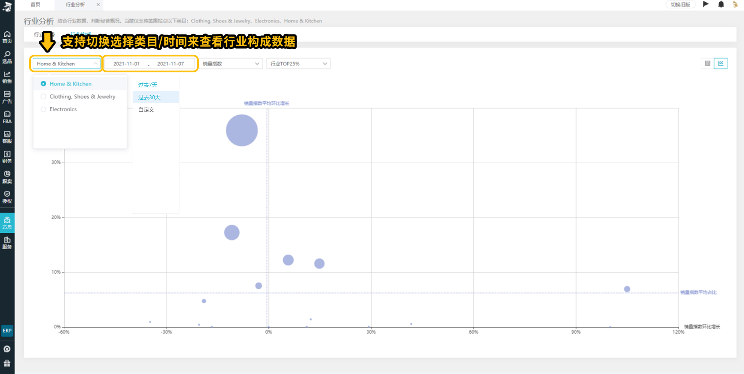Switch to the 首页 tab
Viewport: 744px width, 374px height.
35,4
